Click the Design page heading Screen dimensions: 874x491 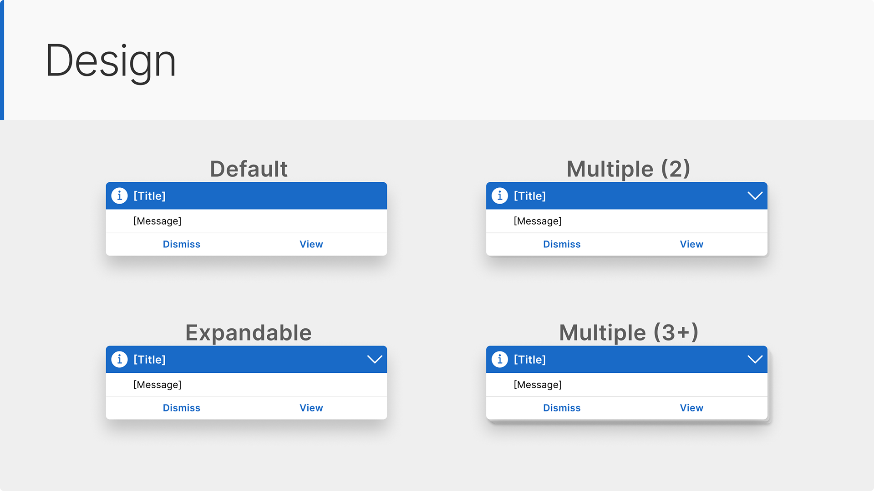pos(111,61)
